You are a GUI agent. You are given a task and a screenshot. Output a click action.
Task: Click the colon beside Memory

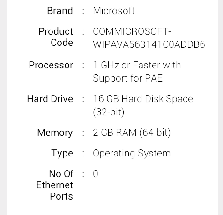pos(83,133)
